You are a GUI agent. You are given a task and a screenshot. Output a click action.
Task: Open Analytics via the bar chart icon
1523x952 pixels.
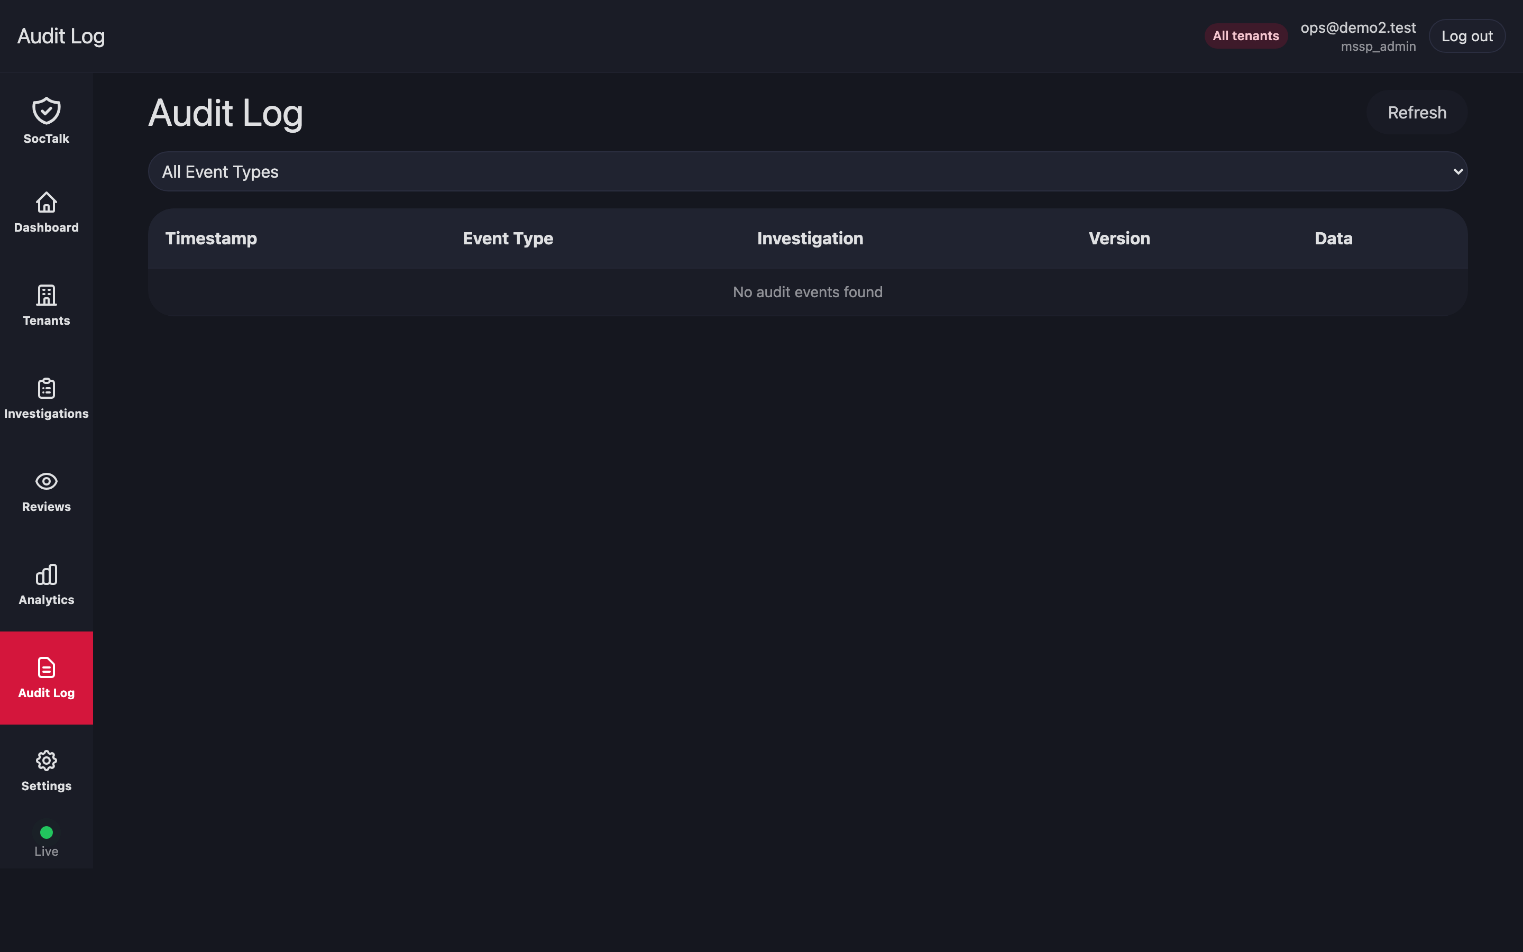click(x=47, y=574)
